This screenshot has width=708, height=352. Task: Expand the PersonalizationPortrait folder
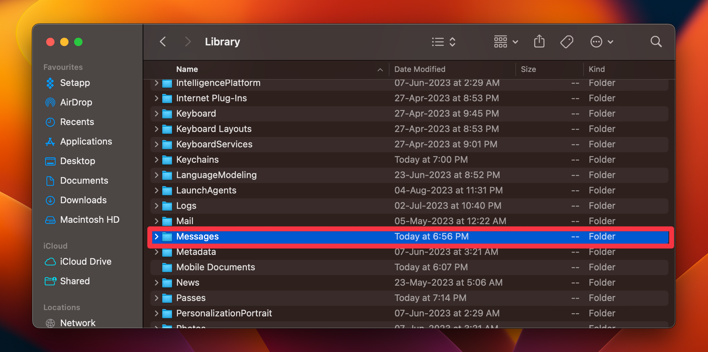click(156, 313)
